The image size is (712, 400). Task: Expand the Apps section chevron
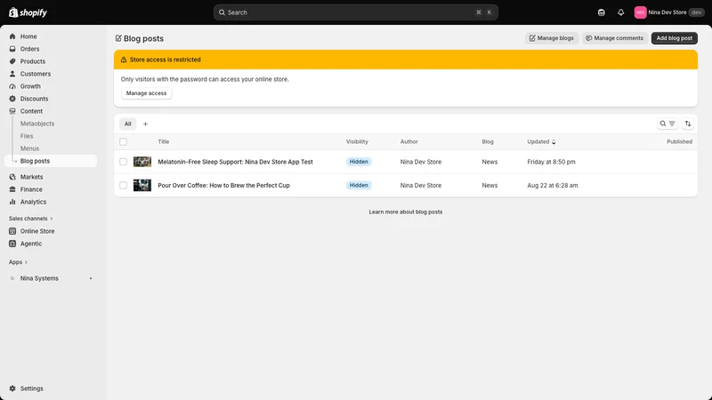(x=26, y=262)
